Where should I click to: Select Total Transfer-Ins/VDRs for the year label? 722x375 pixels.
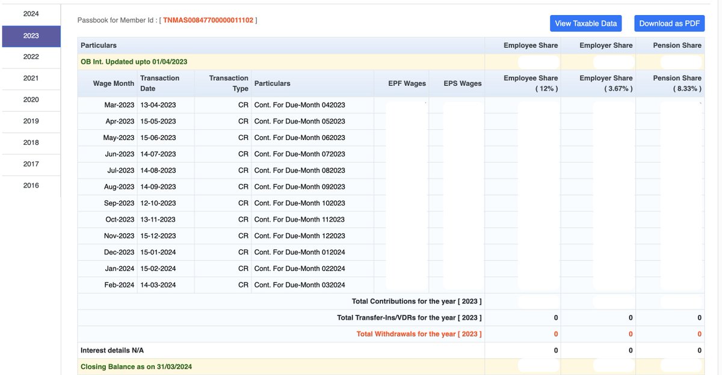pyautogui.click(x=410, y=317)
